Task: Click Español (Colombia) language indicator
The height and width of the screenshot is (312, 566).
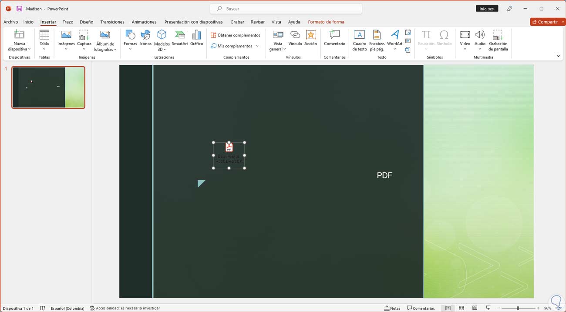Action: point(67,308)
